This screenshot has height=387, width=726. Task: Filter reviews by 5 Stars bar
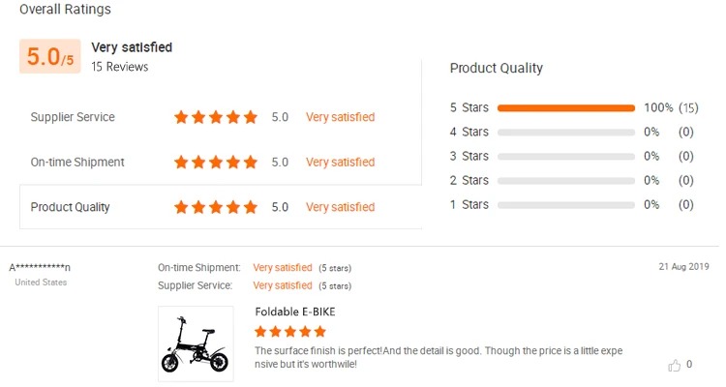(x=565, y=107)
